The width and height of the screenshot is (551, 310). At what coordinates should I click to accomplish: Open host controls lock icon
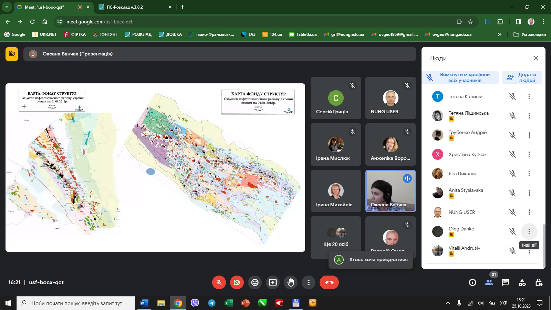pyautogui.click(x=539, y=282)
